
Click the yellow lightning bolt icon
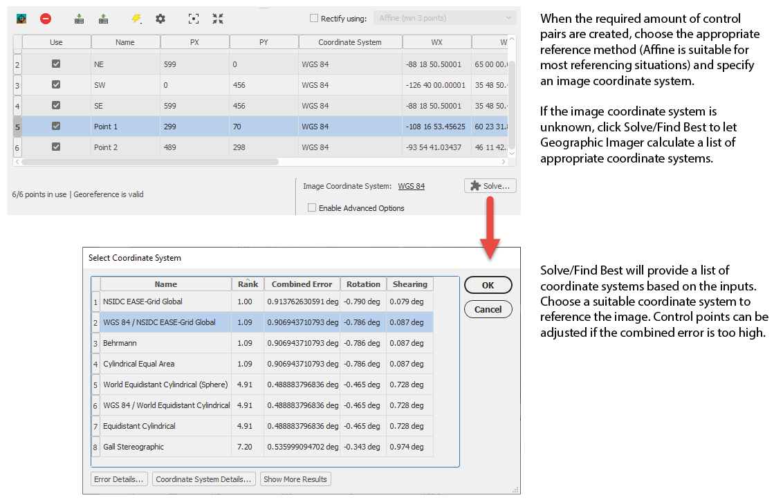point(136,19)
